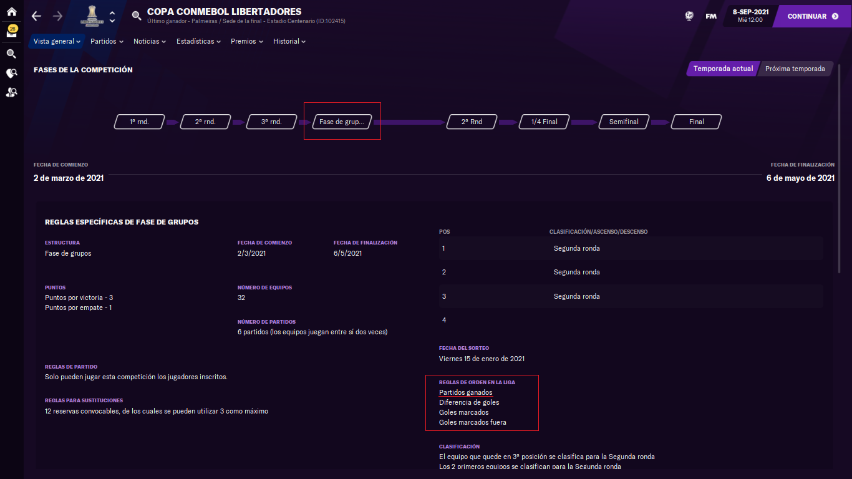
Task: Navigate forward with the right arrow
Action: pyautogui.click(x=57, y=16)
